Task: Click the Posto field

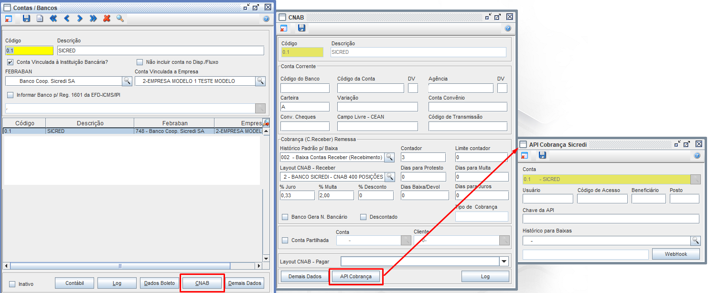Action: [x=685, y=199]
